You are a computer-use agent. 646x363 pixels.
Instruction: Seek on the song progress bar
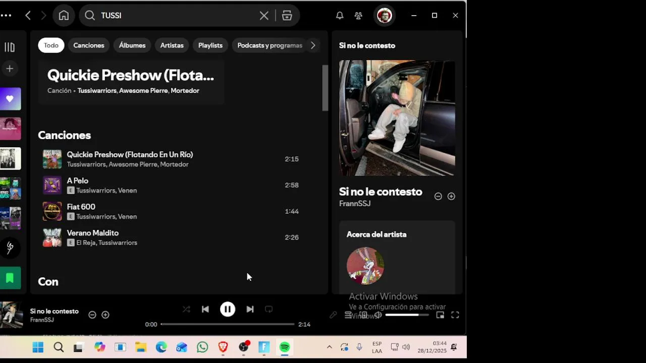click(x=228, y=324)
